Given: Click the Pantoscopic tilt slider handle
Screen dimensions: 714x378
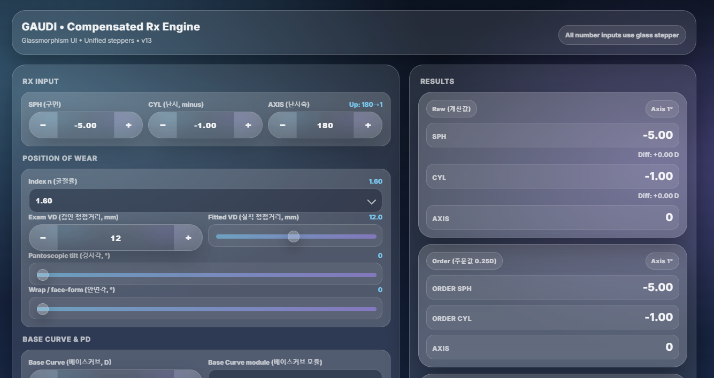Looking at the screenshot, I should click(x=43, y=275).
